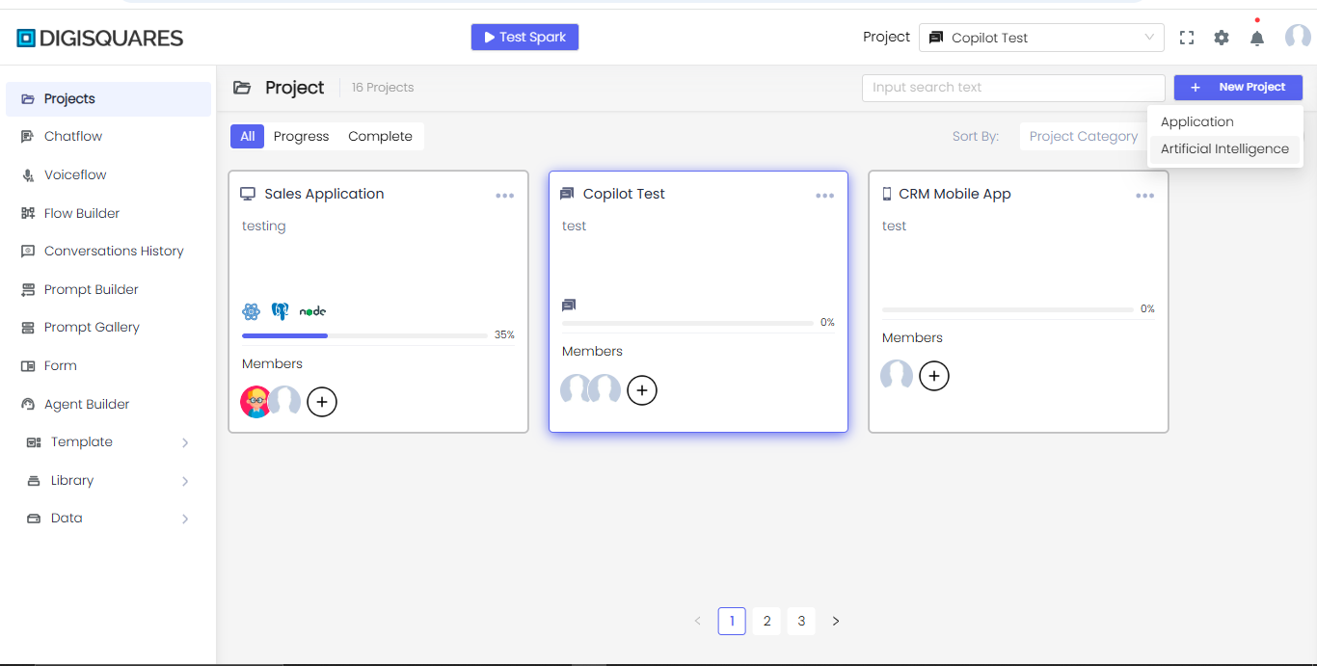
Task: Add member to Sales Application project
Action: tap(322, 401)
